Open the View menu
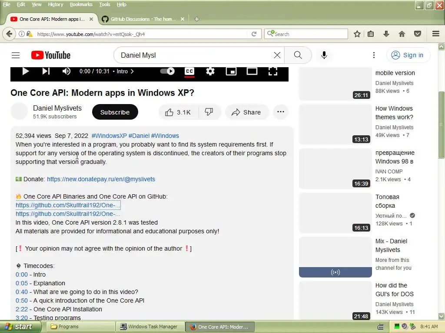445x333 pixels. [37, 4]
